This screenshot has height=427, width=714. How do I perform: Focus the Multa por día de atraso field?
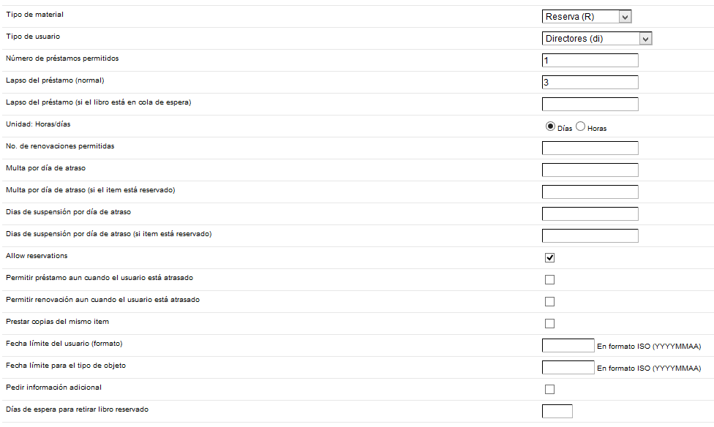click(x=590, y=170)
